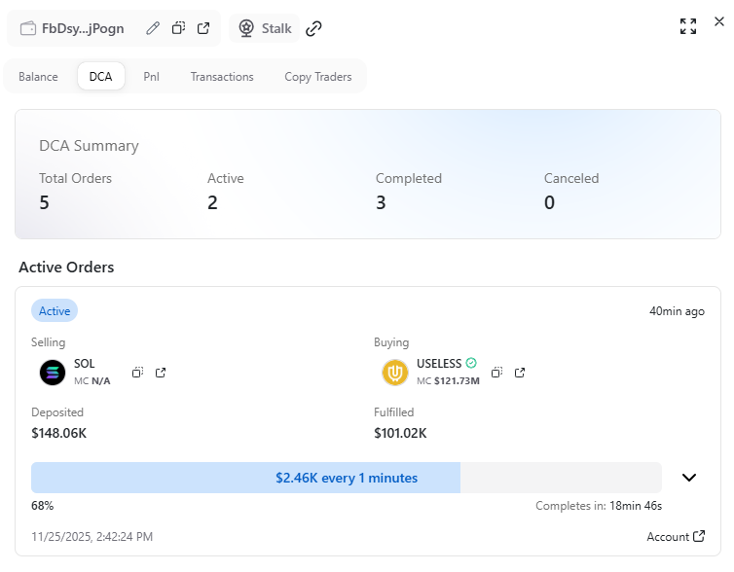Go to the Transactions tab

pyautogui.click(x=222, y=76)
